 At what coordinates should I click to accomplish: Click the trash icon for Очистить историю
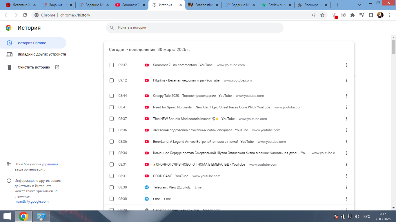click(9, 67)
